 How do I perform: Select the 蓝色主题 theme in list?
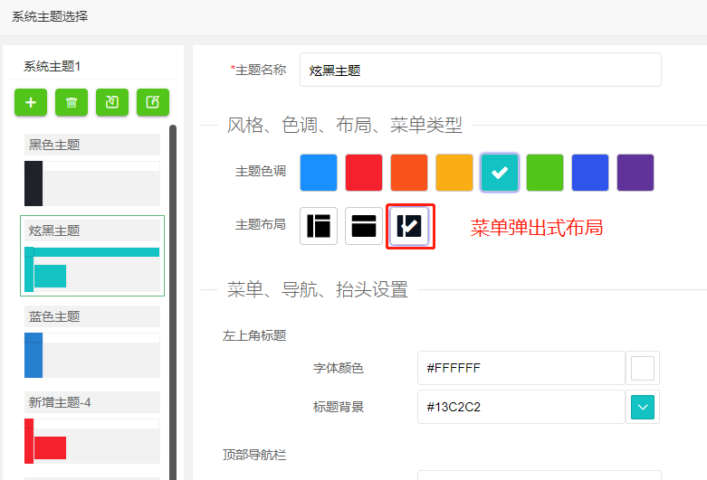coord(92,342)
